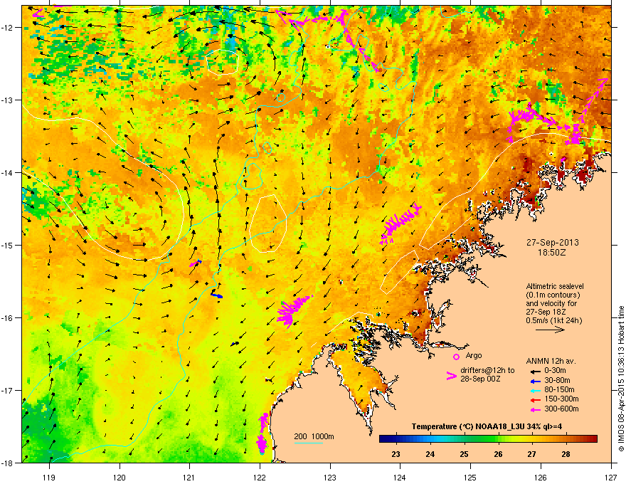Image resolution: width=626 pixels, height=484 pixels.
Task: Click the longitude axis label 122
Action: (260, 477)
